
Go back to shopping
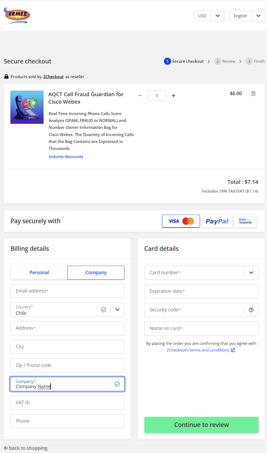(26, 448)
